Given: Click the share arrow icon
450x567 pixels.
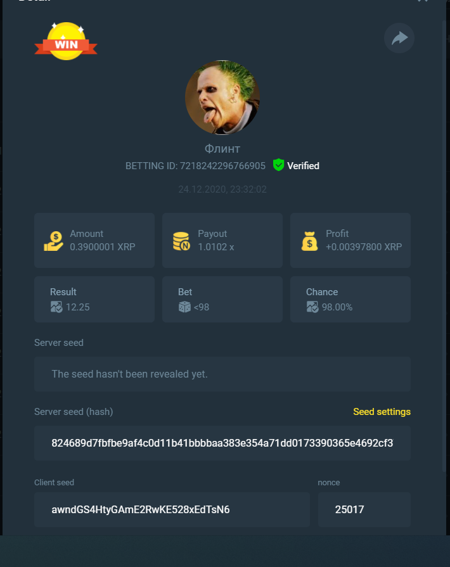Looking at the screenshot, I should tap(399, 38).
